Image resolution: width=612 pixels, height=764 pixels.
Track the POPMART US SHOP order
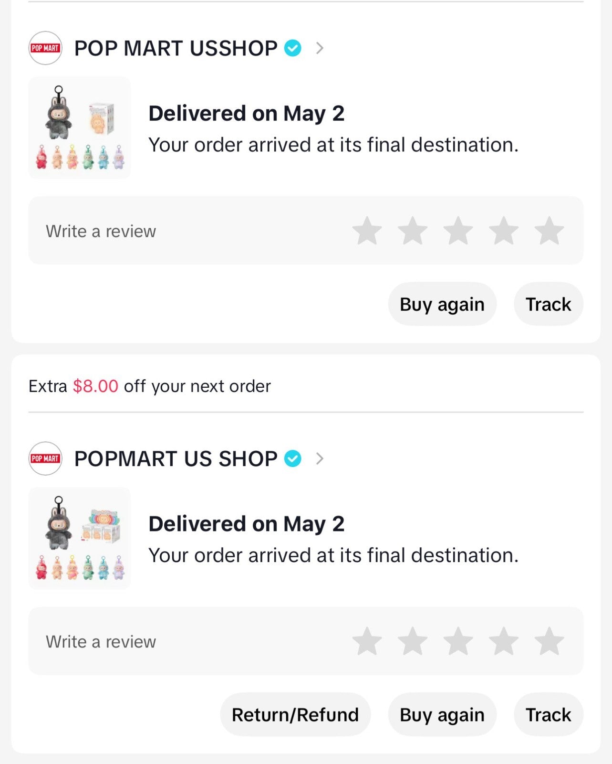[548, 715]
